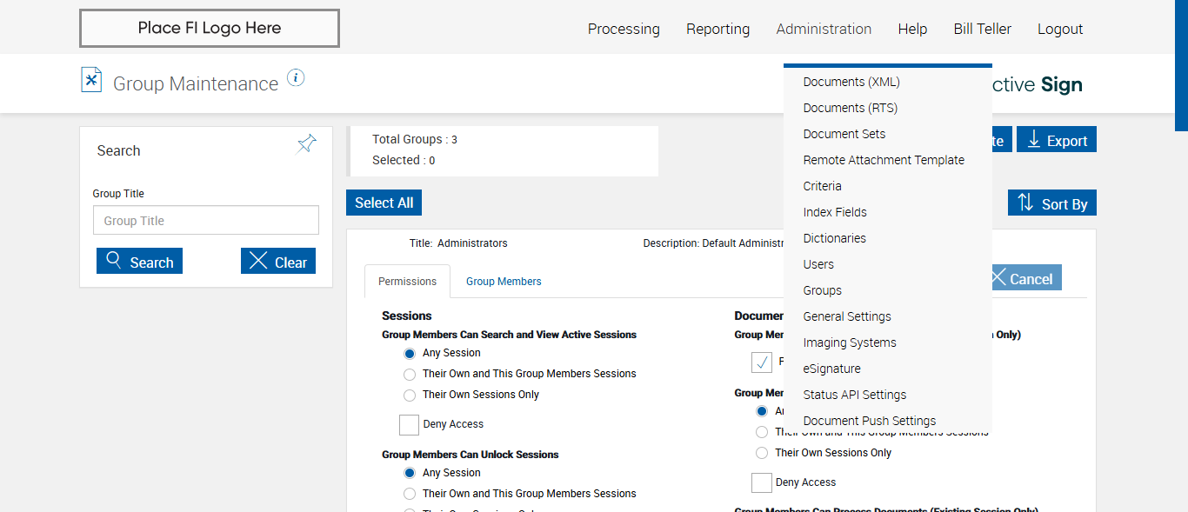This screenshot has width=1188, height=512.
Task: Open the Sort By options
Action: point(1052,203)
